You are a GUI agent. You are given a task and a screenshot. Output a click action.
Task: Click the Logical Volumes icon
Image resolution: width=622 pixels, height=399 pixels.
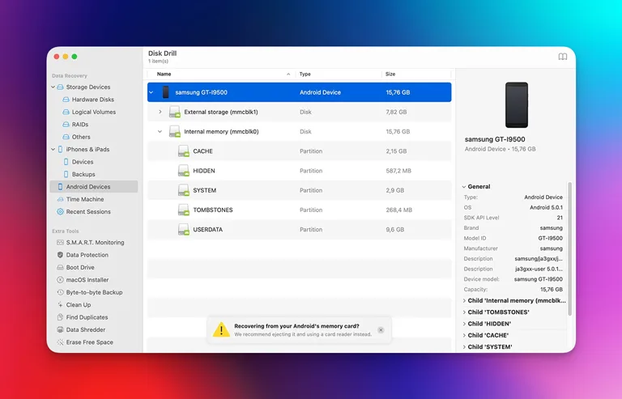pos(66,112)
